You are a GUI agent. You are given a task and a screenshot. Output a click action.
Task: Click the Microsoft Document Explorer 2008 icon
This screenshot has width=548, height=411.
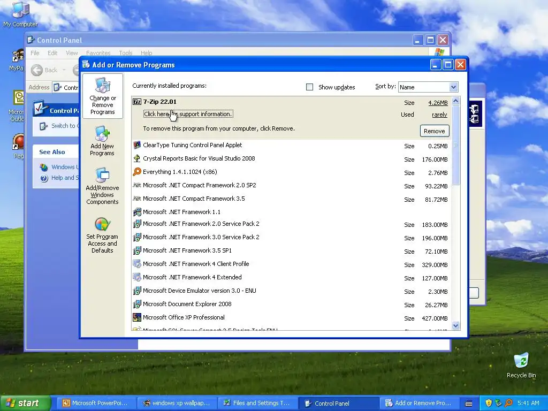pyautogui.click(x=137, y=304)
